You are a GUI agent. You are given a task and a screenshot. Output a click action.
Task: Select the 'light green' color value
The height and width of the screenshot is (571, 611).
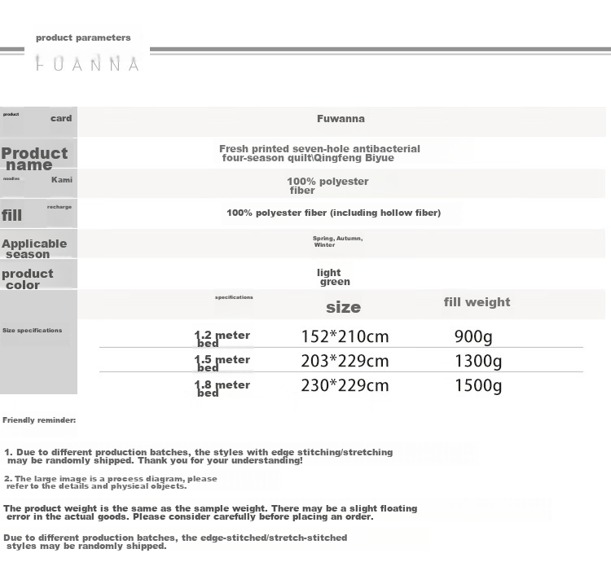(x=333, y=277)
